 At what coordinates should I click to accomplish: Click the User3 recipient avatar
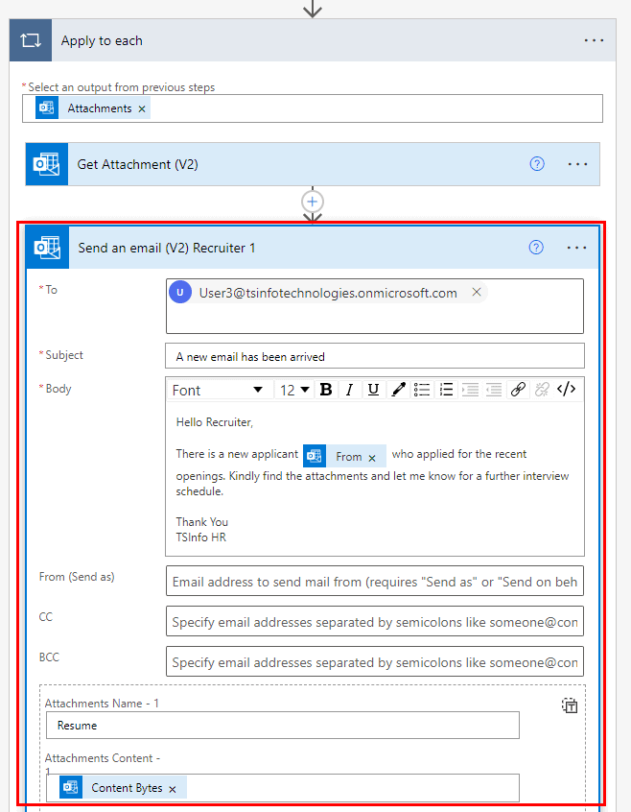tap(180, 292)
